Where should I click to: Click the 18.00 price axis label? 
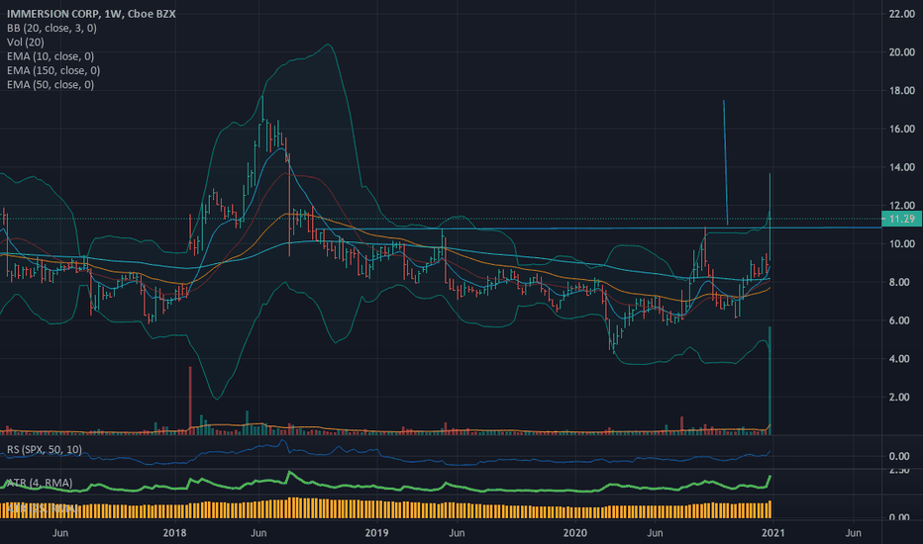tap(902, 91)
